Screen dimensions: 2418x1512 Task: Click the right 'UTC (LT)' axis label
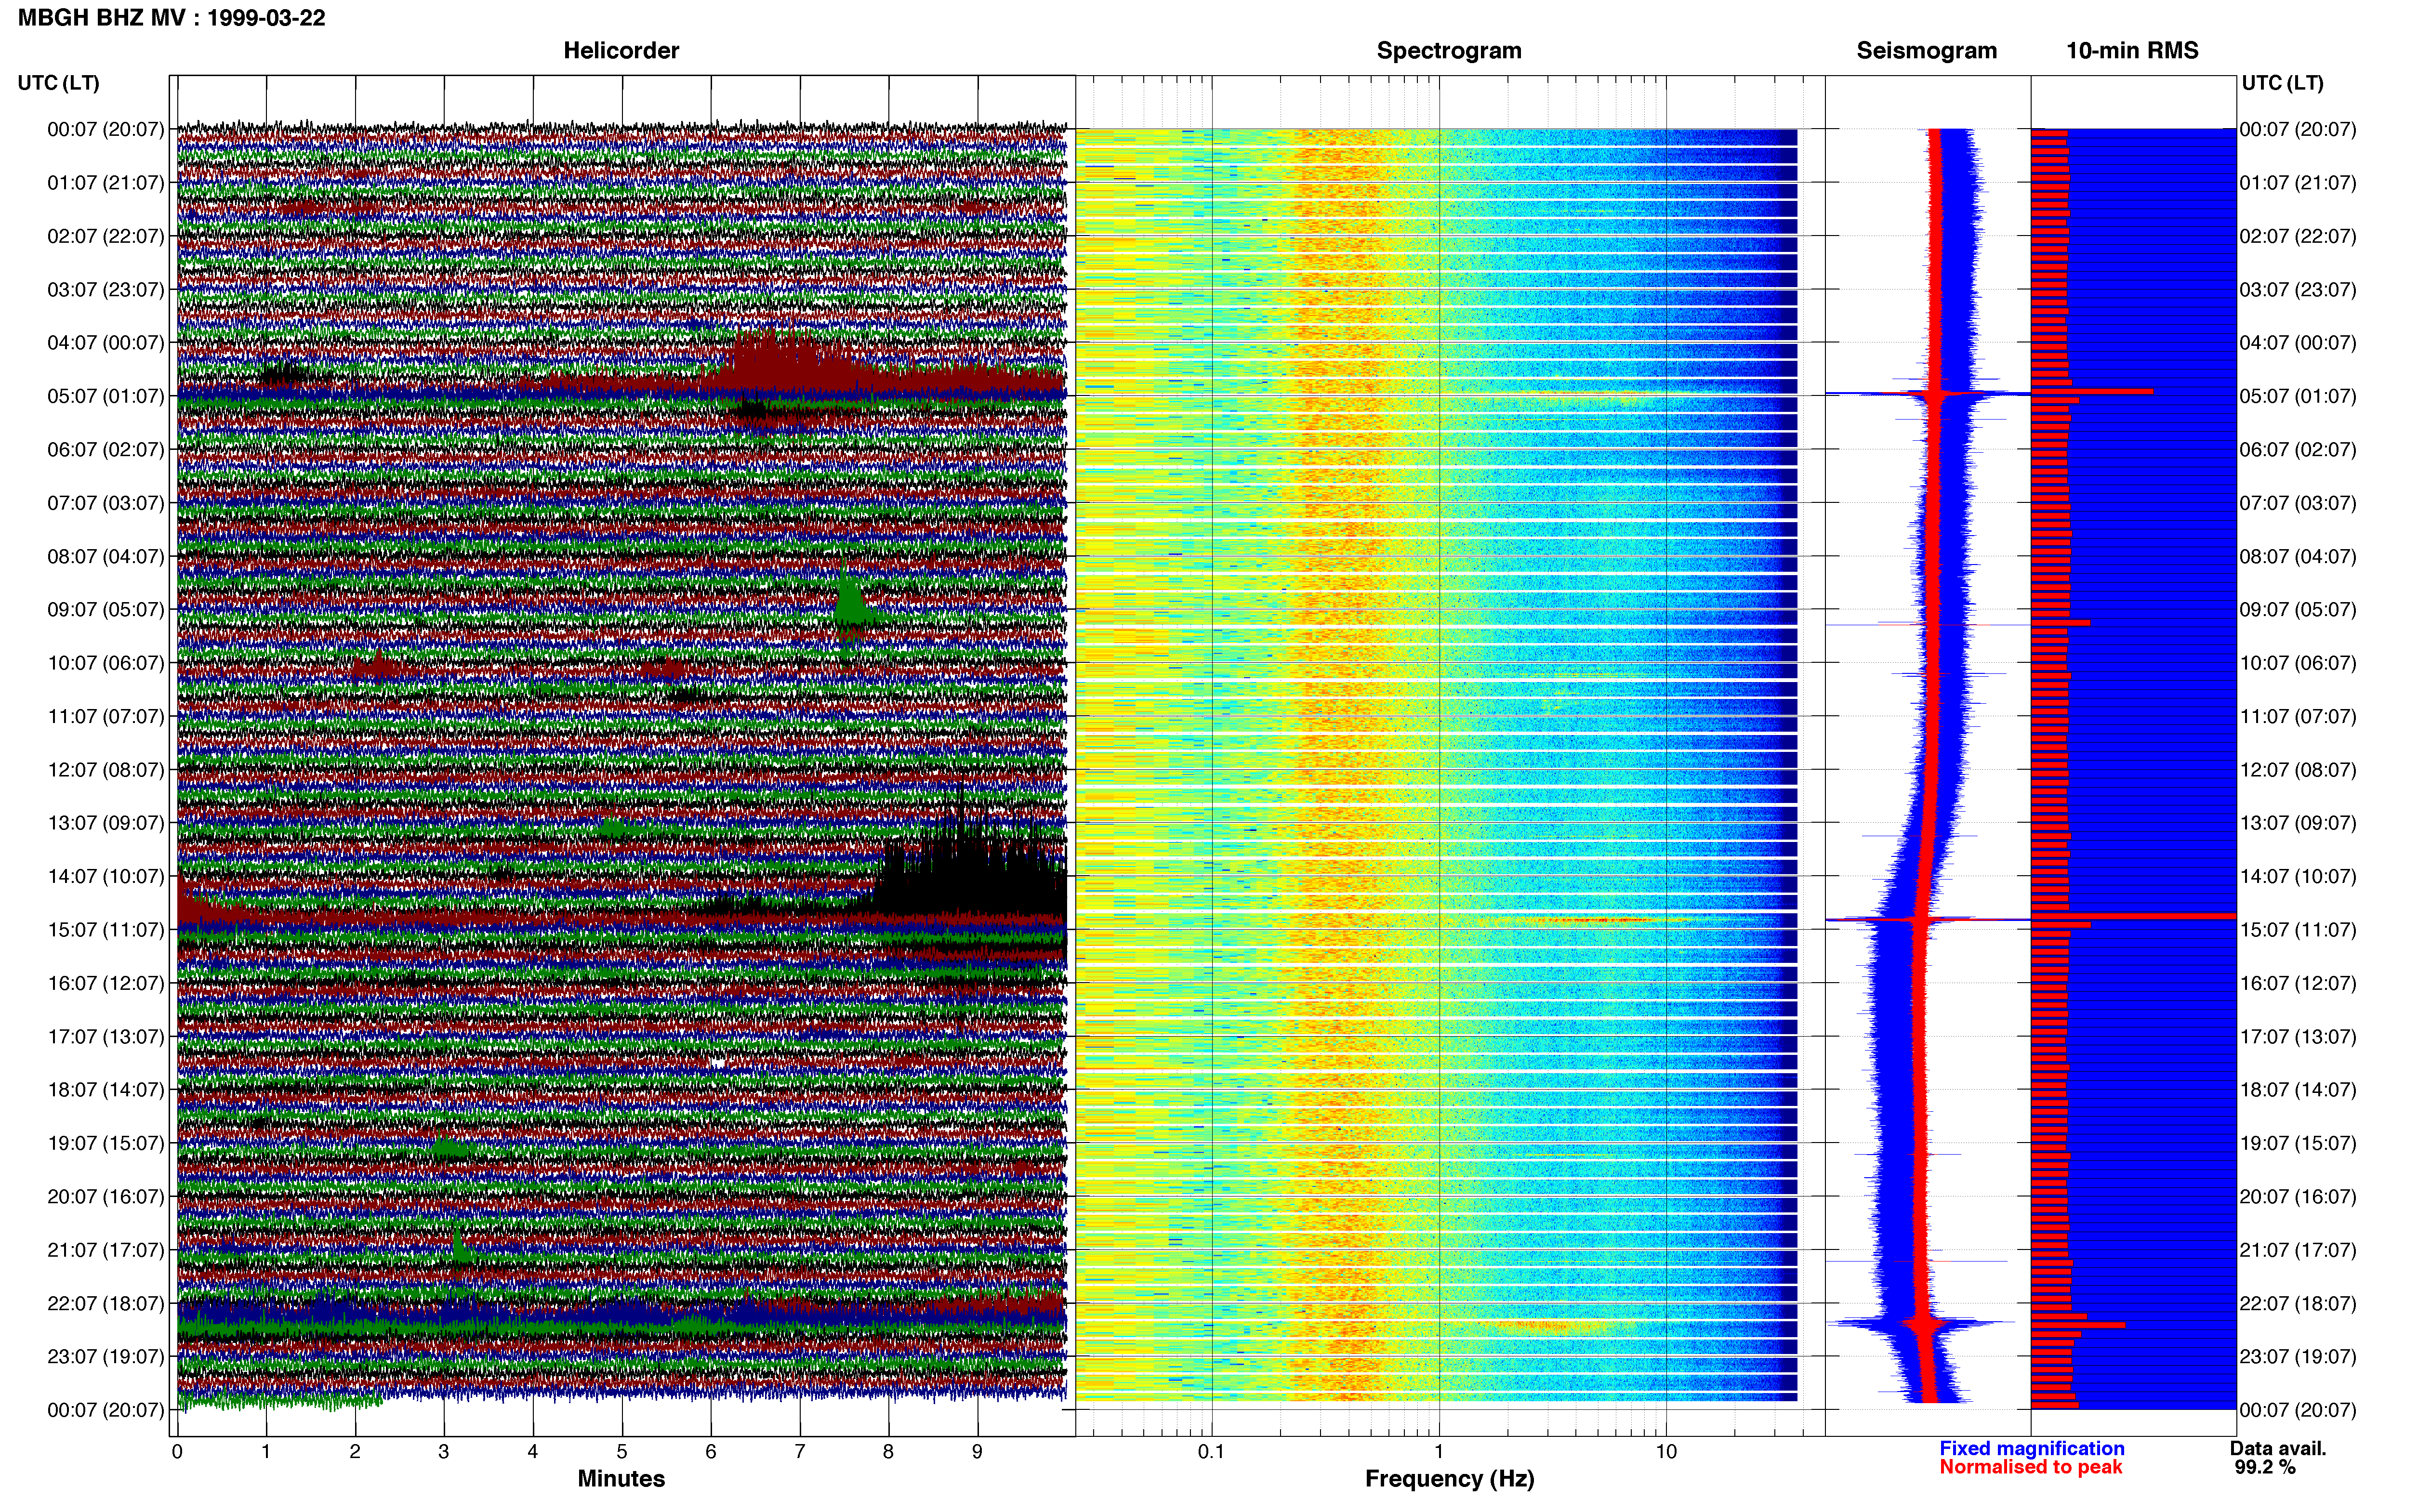tap(2282, 83)
